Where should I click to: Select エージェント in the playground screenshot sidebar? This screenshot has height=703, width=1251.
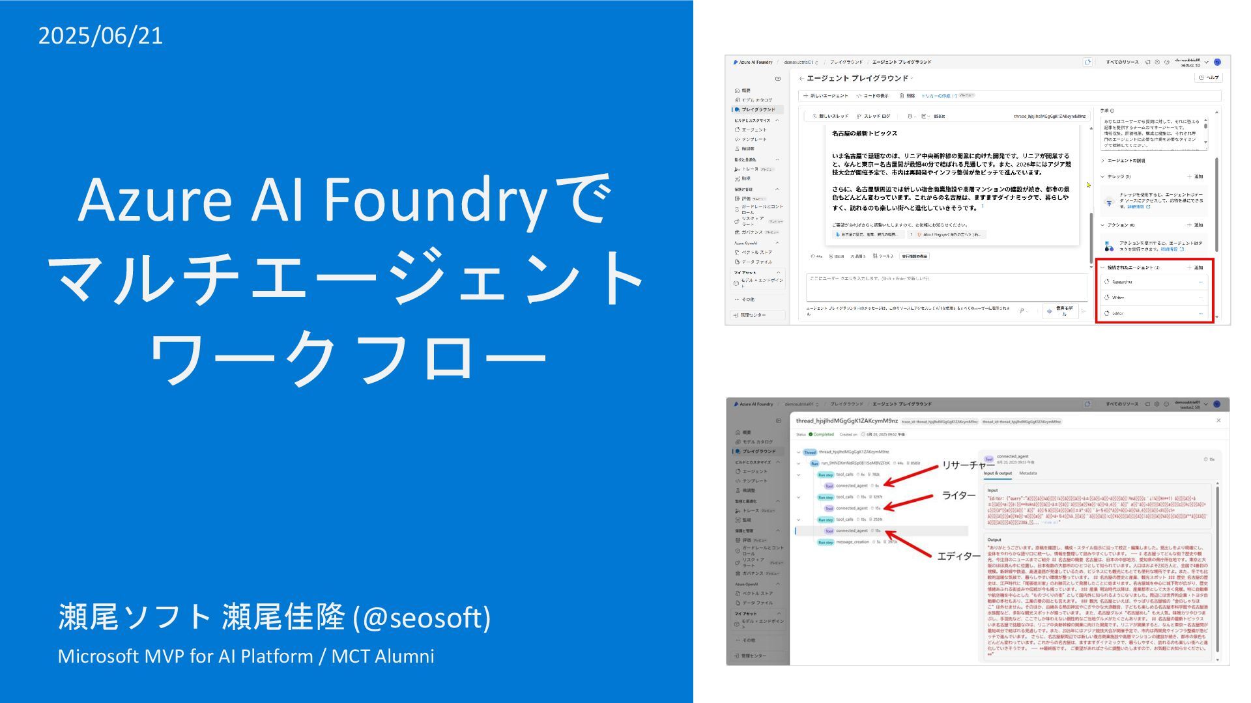point(751,130)
